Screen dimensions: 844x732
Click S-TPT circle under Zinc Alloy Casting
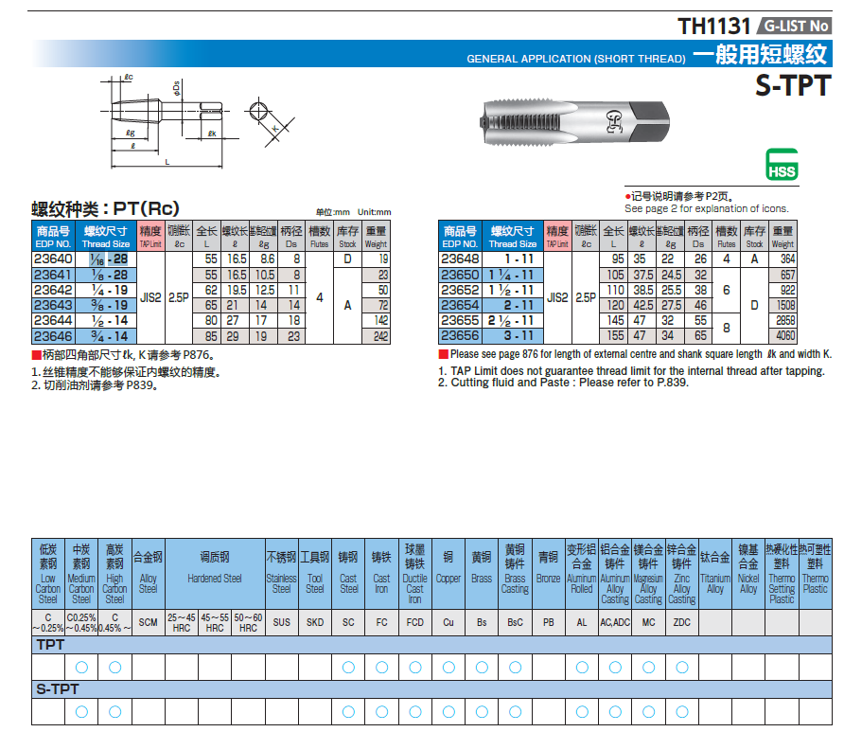682,712
